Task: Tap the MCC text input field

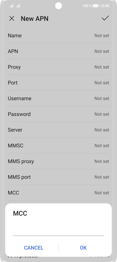Action: (x=58, y=230)
